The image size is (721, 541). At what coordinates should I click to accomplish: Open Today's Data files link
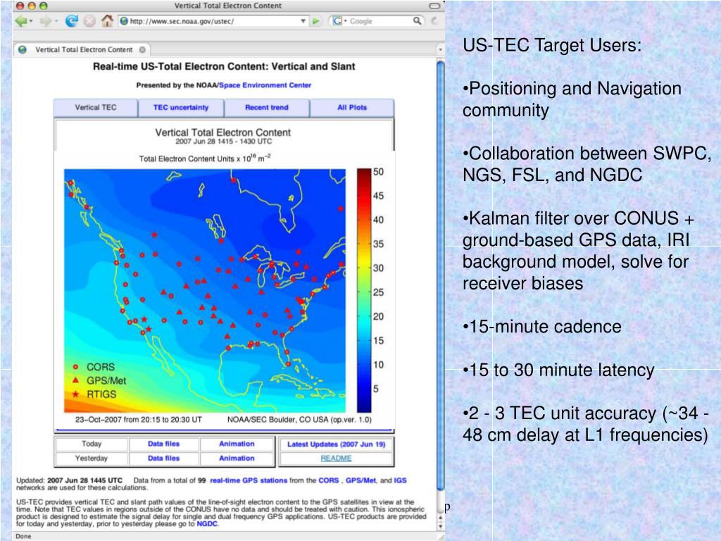[x=163, y=444]
